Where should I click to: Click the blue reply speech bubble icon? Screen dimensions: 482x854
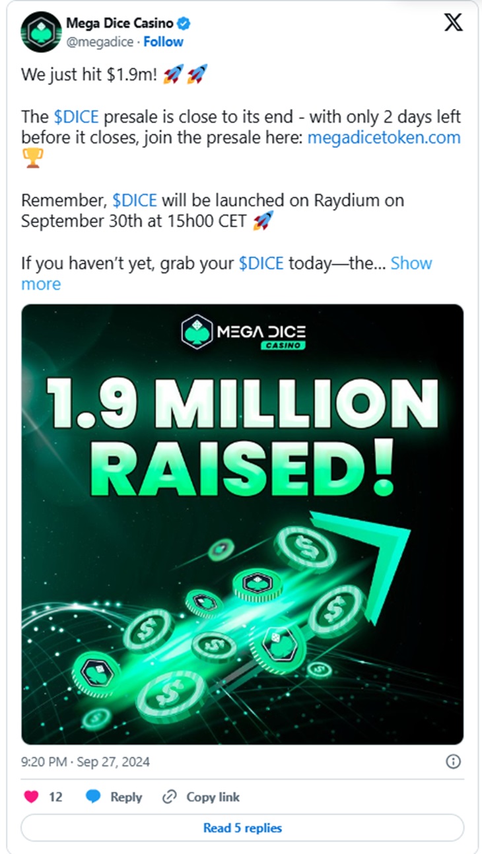pyautogui.click(x=94, y=797)
